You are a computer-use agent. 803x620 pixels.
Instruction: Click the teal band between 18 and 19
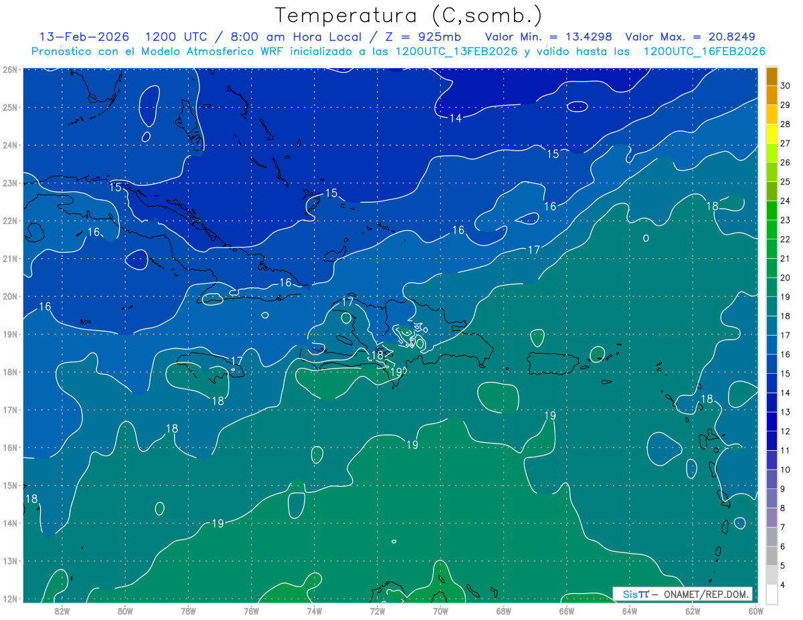772,306
